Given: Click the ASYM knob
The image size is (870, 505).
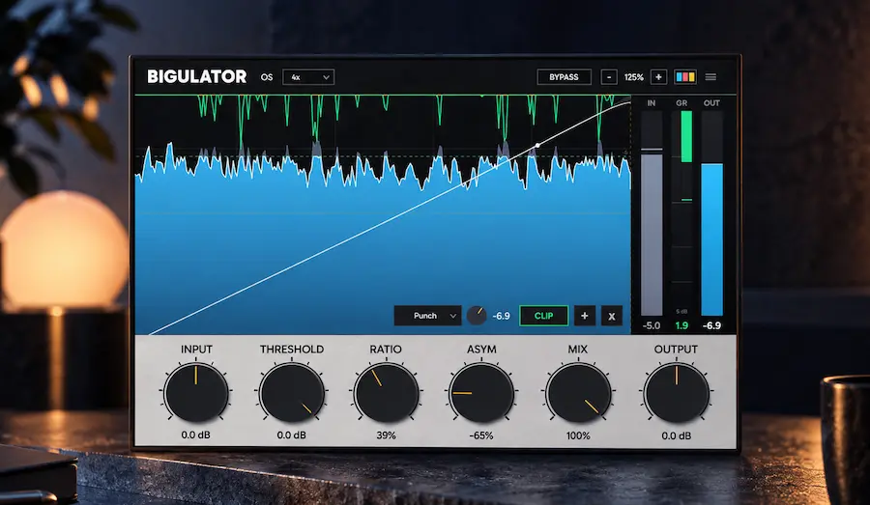Looking at the screenshot, I should click(x=481, y=392).
